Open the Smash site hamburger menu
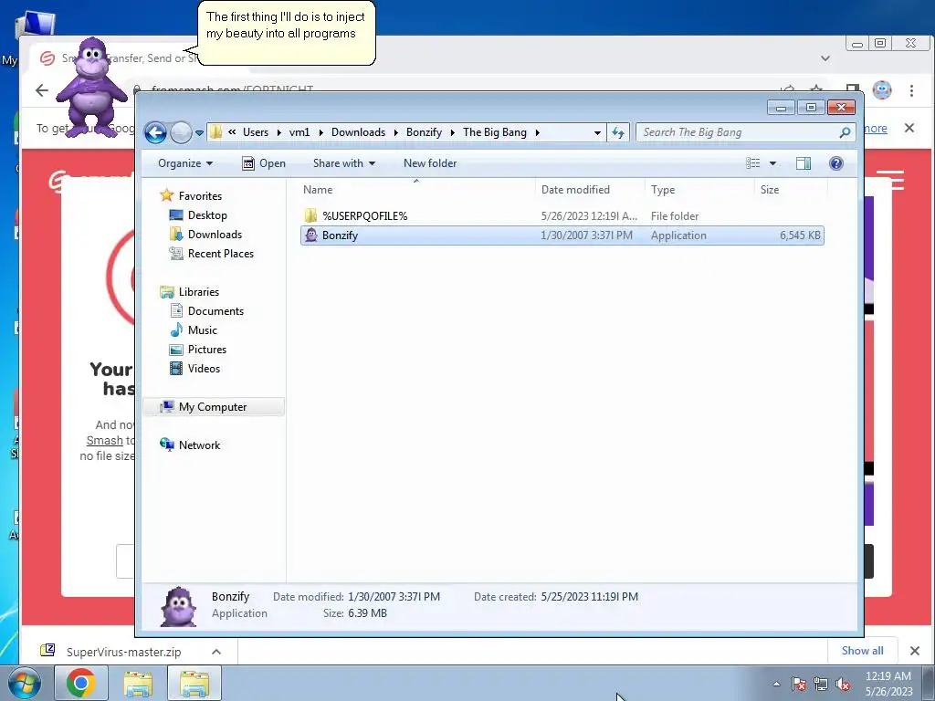The height and width of the screenshot is (701, 935). click(890, 180)
